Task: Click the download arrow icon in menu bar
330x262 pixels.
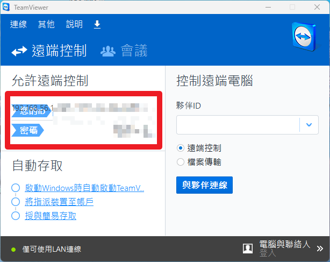Action: point(97,24)
